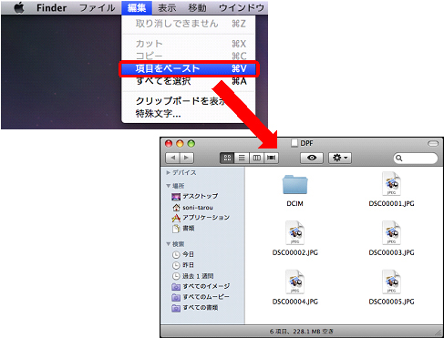Select 昨日 search in the sidebar
444x338 pixels.
(183, 265)
